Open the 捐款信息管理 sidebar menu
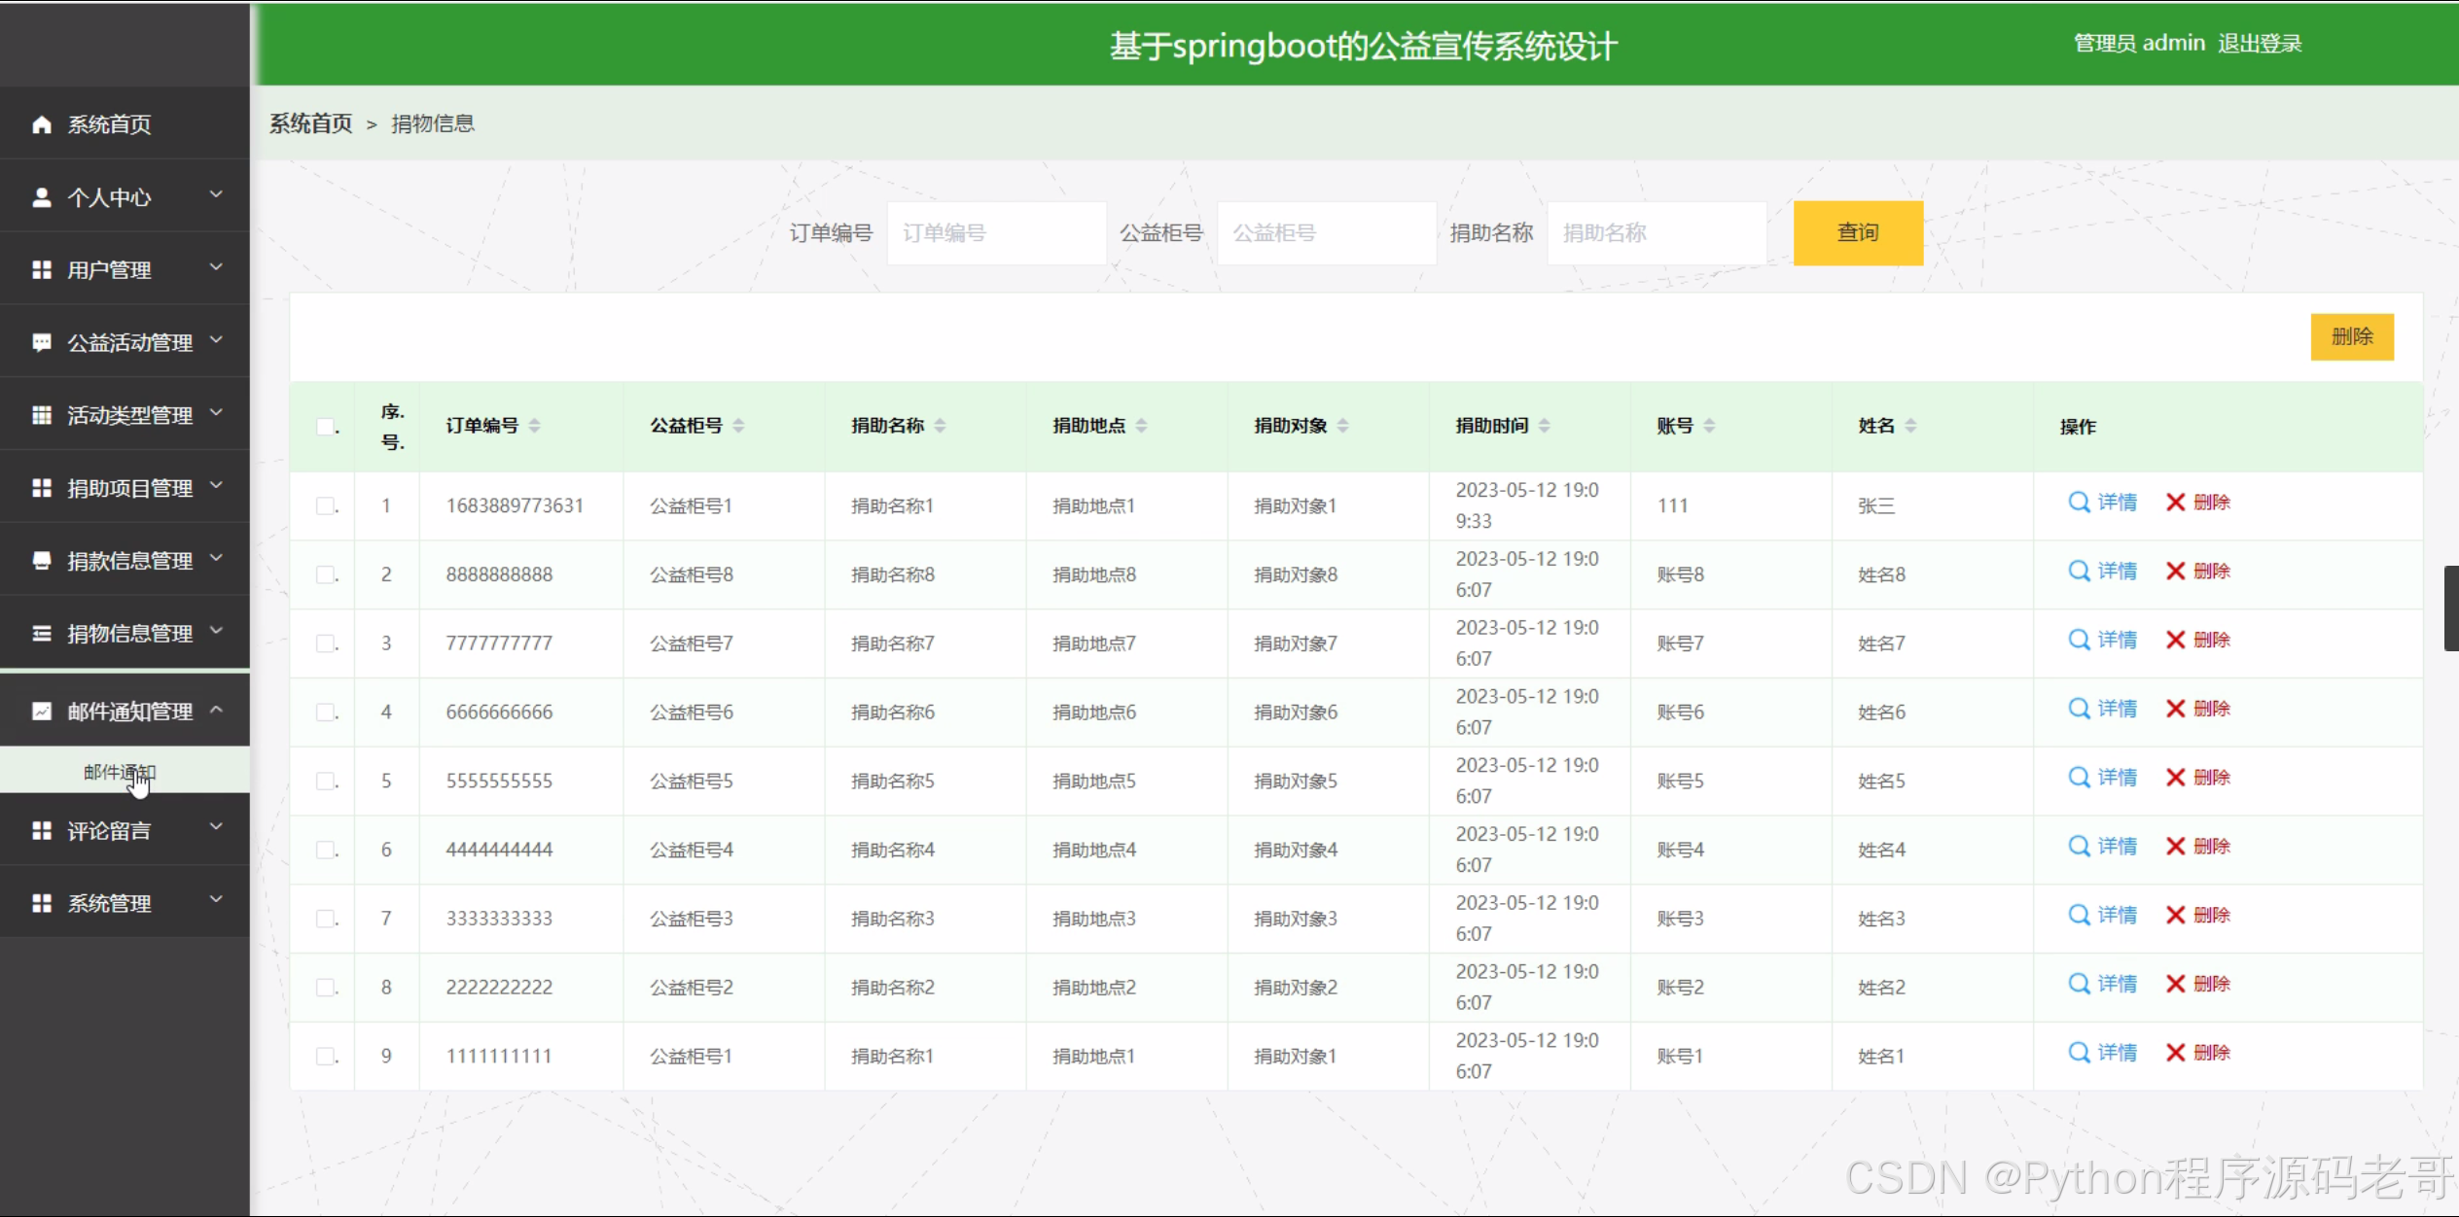 pos(129,561)
